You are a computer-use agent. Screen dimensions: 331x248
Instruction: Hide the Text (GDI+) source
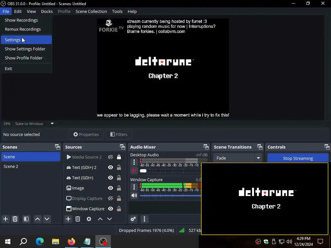[x=111, y=178]
